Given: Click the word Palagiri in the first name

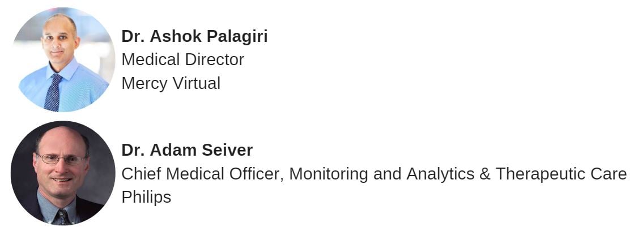Looking at the screenshot, I should 237,36.
